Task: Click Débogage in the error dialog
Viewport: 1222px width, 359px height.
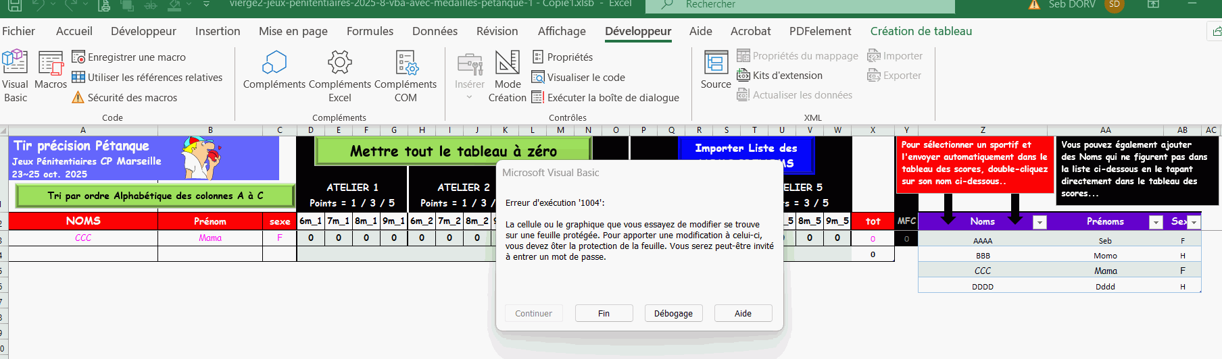Action: point(673,313)
